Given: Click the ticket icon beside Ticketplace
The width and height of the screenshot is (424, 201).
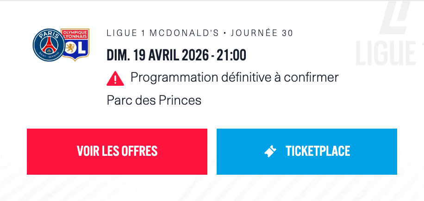Looking at the screenshot, I should pyautogui.click(x=270, y=151).
